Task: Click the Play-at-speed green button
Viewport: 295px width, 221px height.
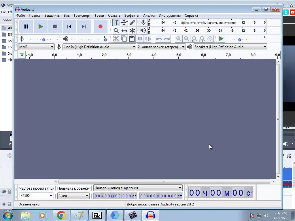Action: click(x=221, y=39)
